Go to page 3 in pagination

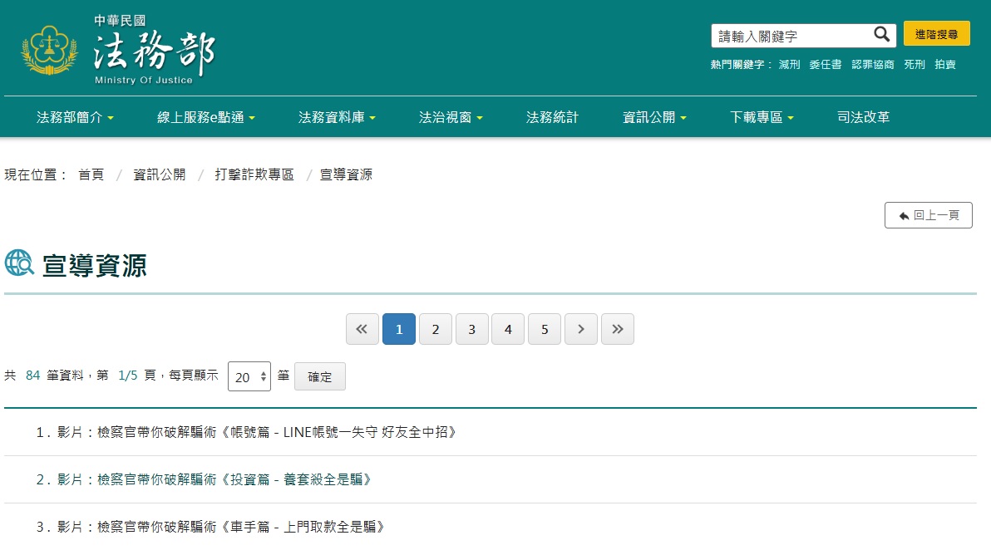pos(471,329)
